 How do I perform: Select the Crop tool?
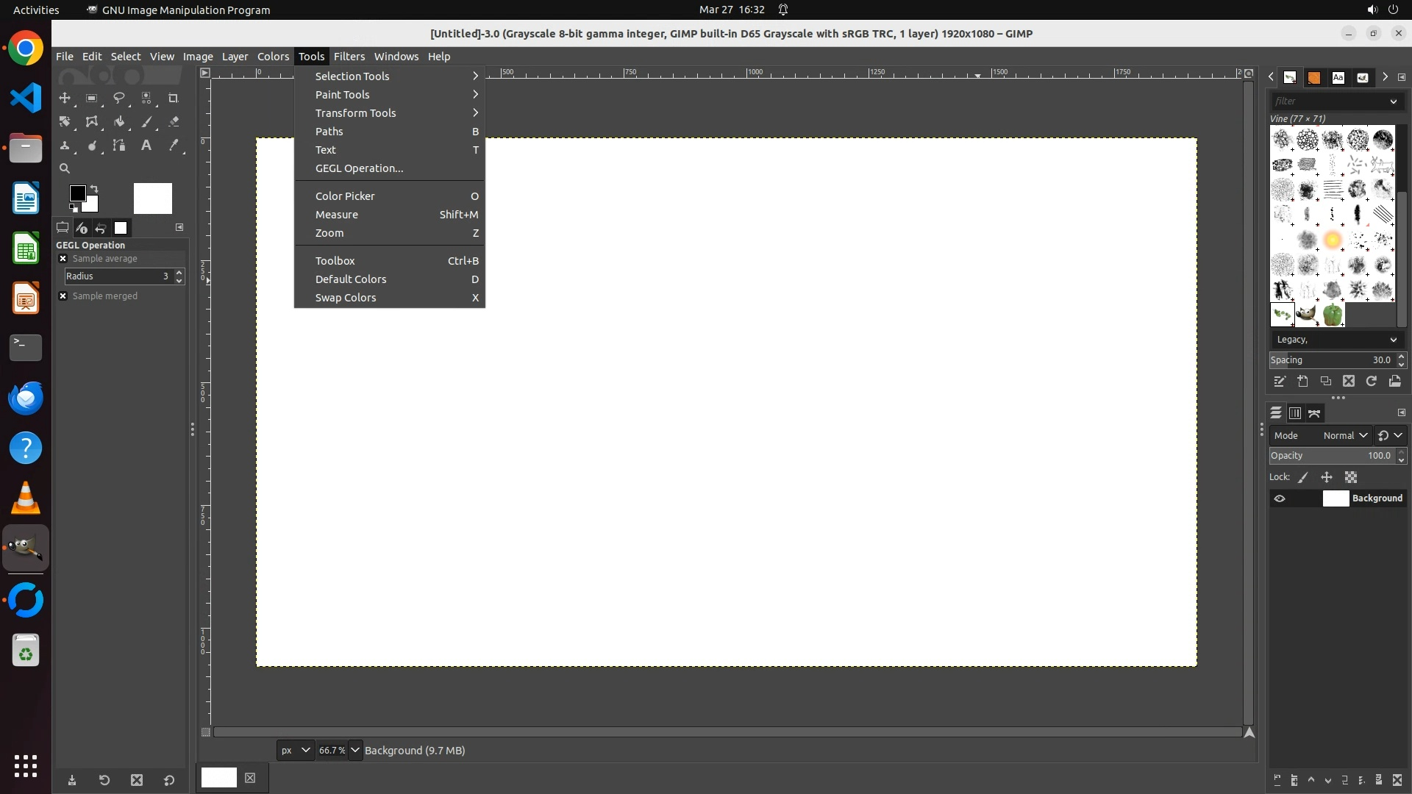[x=174, y=98]
